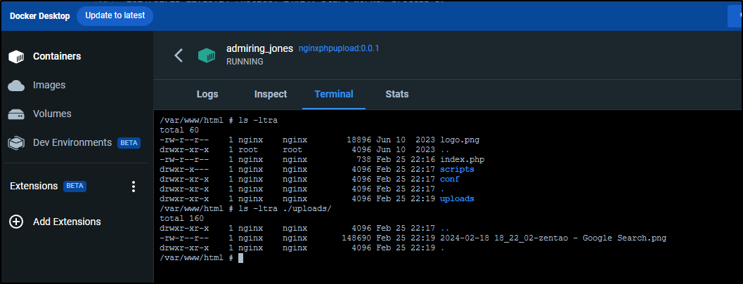Click the BETA badge beside Extensions
Image resolution: width=743 pixels, height=284 pixels.
75,186
